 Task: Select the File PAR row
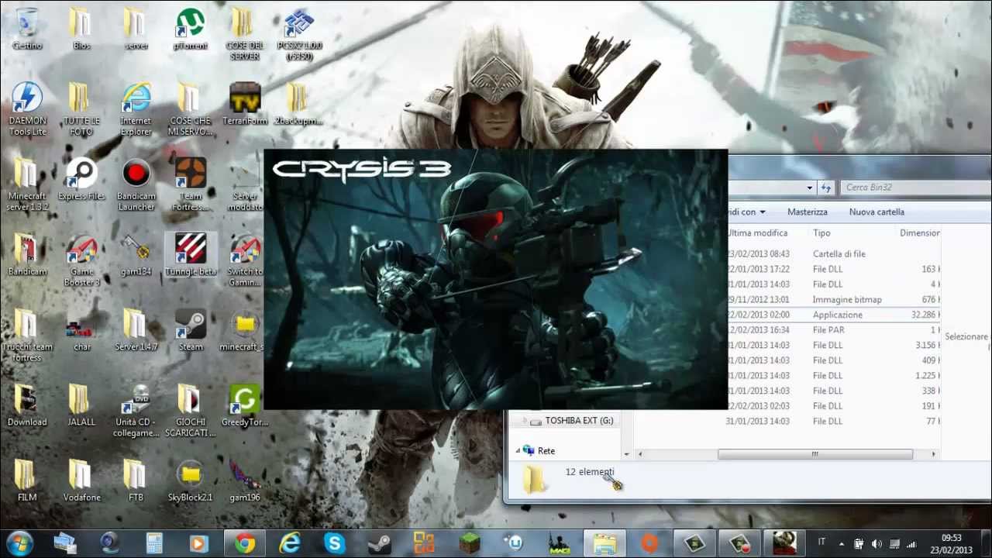pyautogui.click(x=833, y=329)
